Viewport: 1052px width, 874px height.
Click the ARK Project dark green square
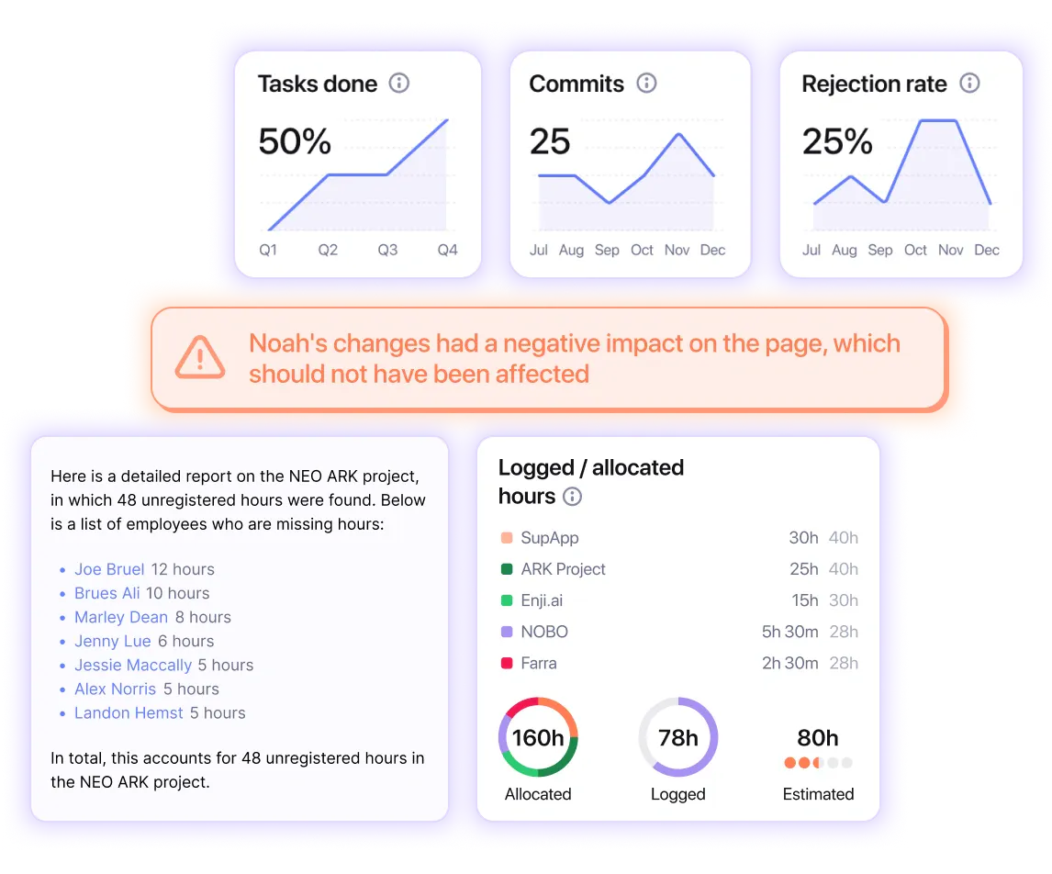(x=507, y=569)
